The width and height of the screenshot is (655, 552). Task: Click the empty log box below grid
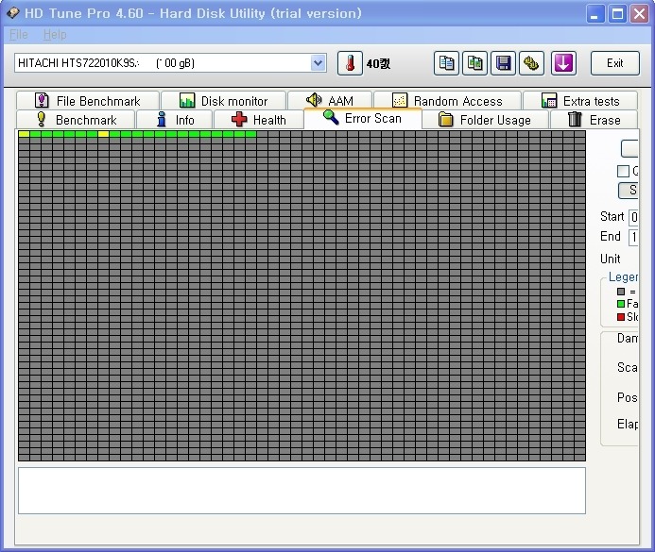pyautogui.click(x=301, y=490)
